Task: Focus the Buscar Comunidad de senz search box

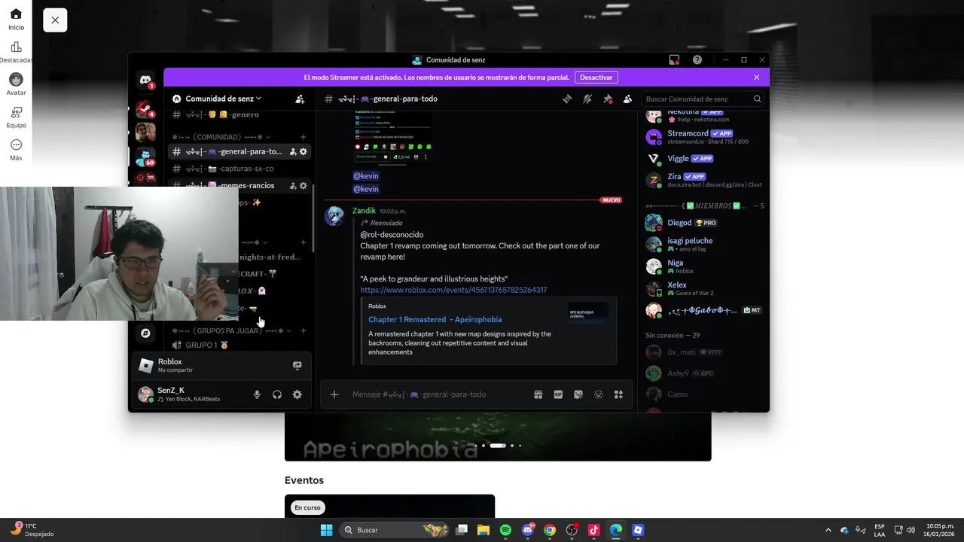Action: coord(703,99)
